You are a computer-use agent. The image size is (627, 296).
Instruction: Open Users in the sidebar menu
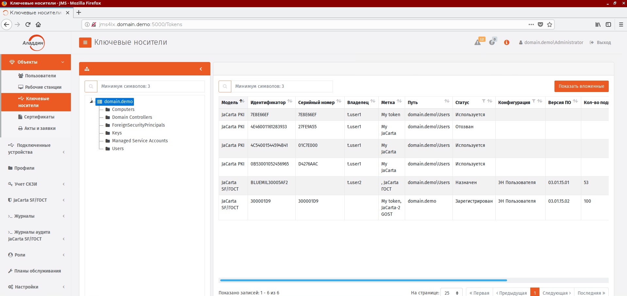40,76
